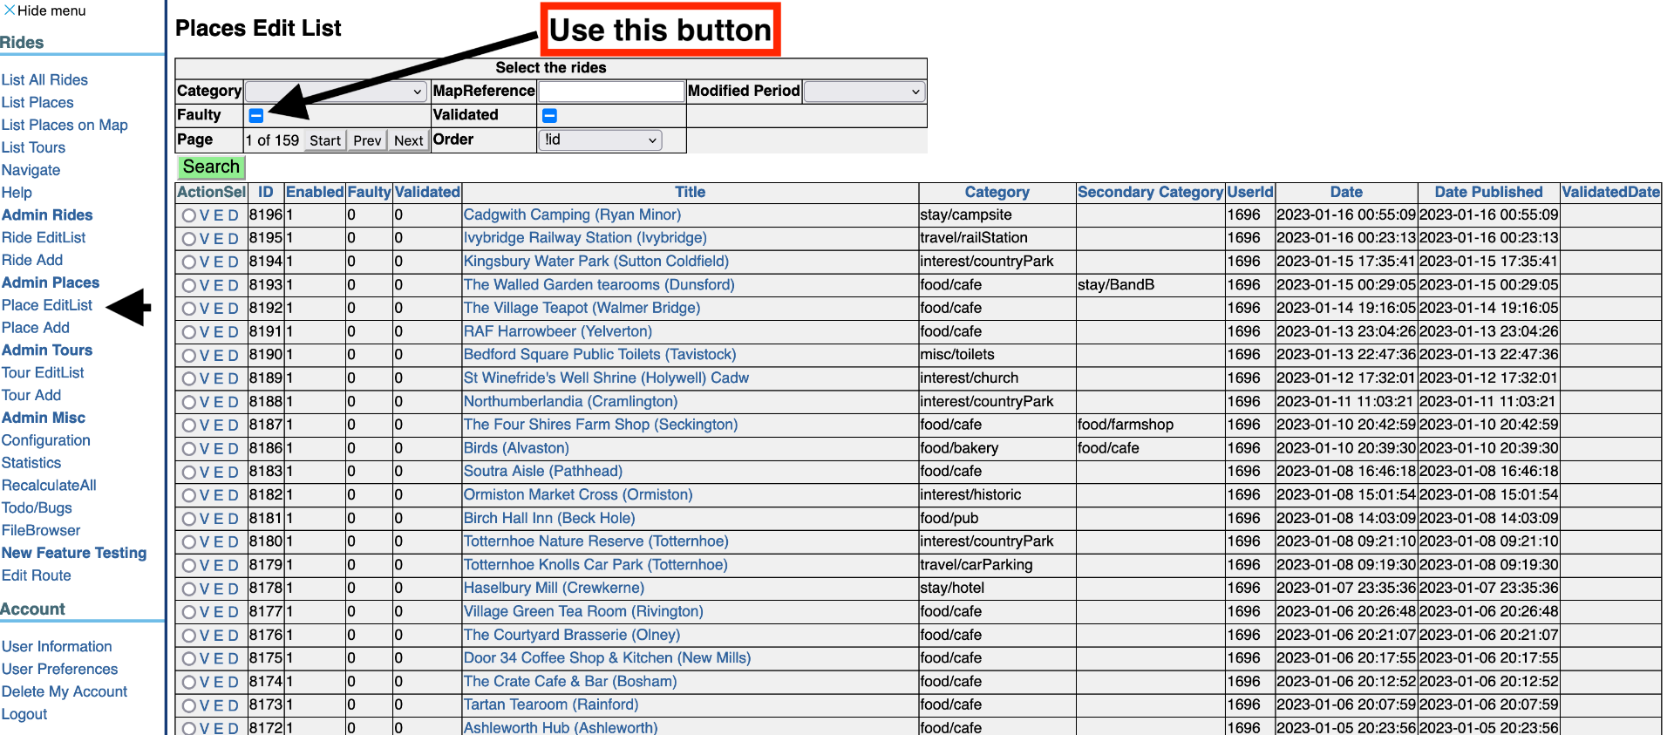Click V action for place 8180
1674x735 pixels.
pyautogui.click(x=205, y=542)
